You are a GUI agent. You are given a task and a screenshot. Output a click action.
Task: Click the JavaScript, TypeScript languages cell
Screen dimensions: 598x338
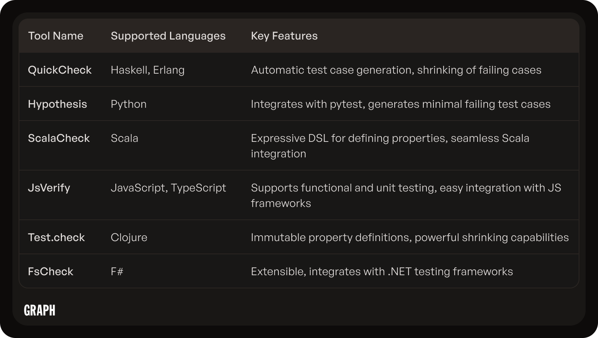tap(168, 188)
